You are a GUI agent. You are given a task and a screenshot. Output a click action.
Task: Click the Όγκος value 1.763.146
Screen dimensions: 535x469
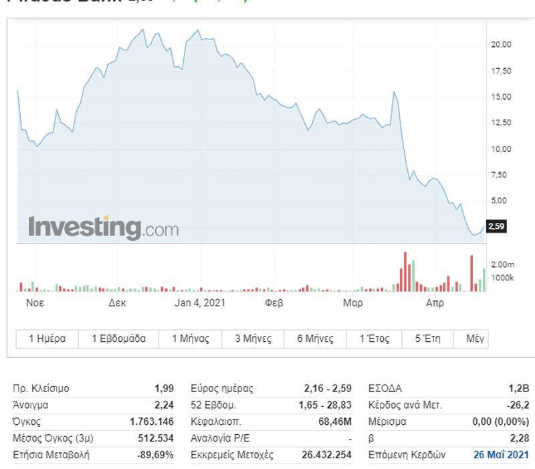coord(152,421)
